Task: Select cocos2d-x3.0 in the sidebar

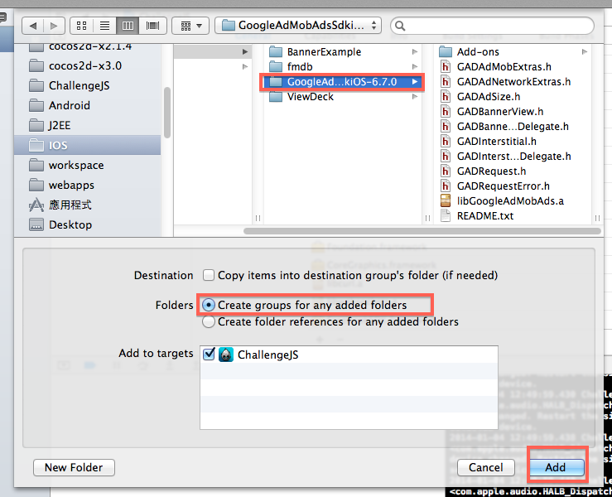Action: coord(88,65)
